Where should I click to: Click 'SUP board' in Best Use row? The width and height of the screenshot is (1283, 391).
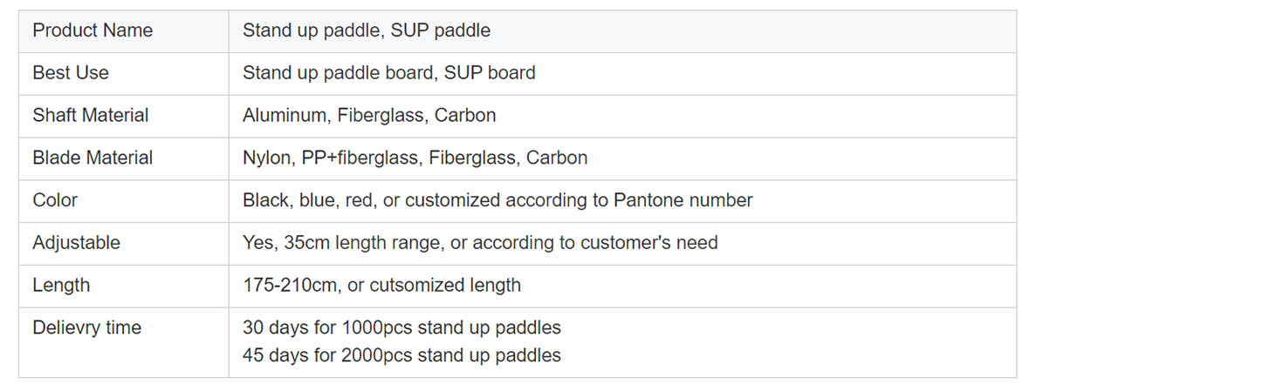[490, 73]
